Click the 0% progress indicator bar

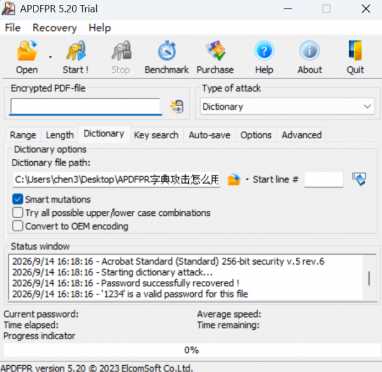pos(191,350)
